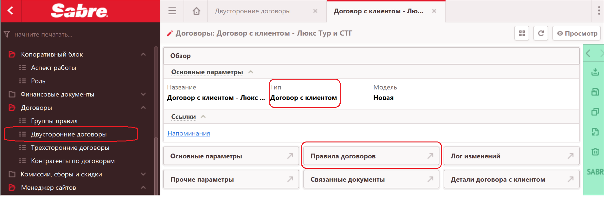604x197 pixels.
Task: Click the Просмотр button
Action: [576, 33]
